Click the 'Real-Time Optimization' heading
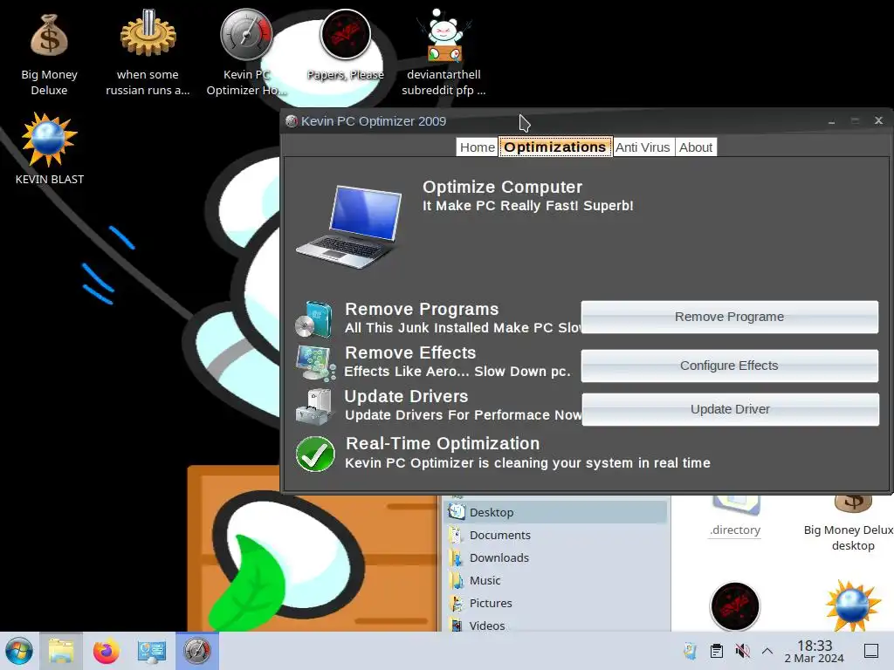 coord(443,443)
